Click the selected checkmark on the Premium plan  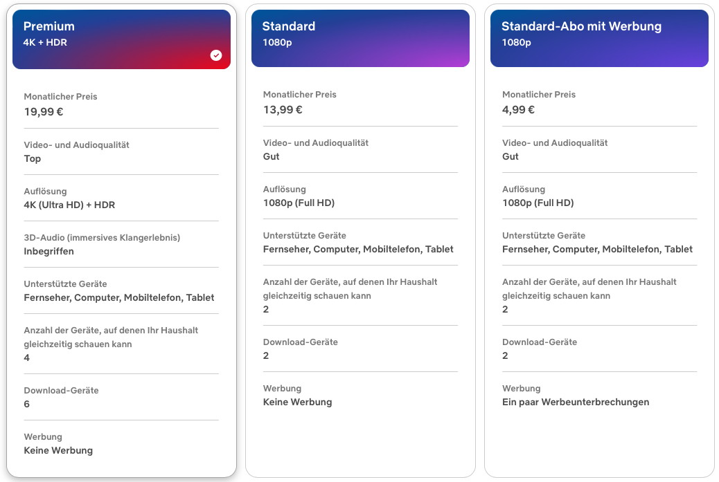coord(216,55)
